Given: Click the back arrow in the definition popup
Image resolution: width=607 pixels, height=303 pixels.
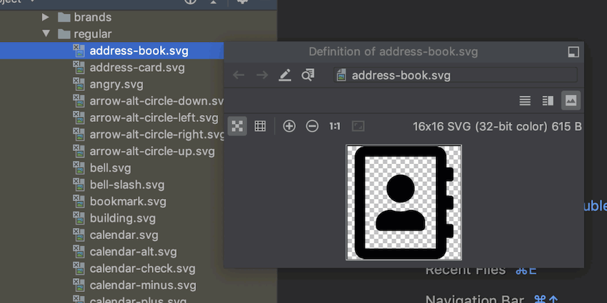Looking at the screenshot, I should tap(239, 75).
